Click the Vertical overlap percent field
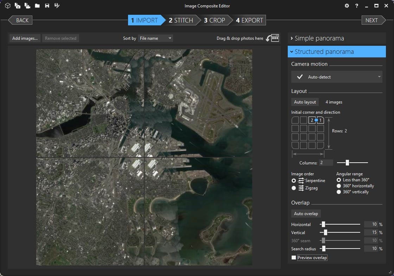 click(x=371, y=232)
